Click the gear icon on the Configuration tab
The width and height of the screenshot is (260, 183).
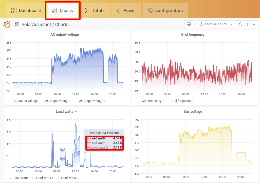[x=150, y=10]
